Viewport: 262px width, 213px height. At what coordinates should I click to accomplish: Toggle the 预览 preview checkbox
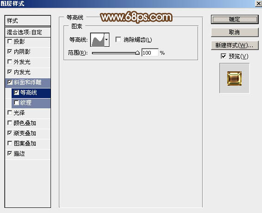pyautogui.click(x=224, y=56)
